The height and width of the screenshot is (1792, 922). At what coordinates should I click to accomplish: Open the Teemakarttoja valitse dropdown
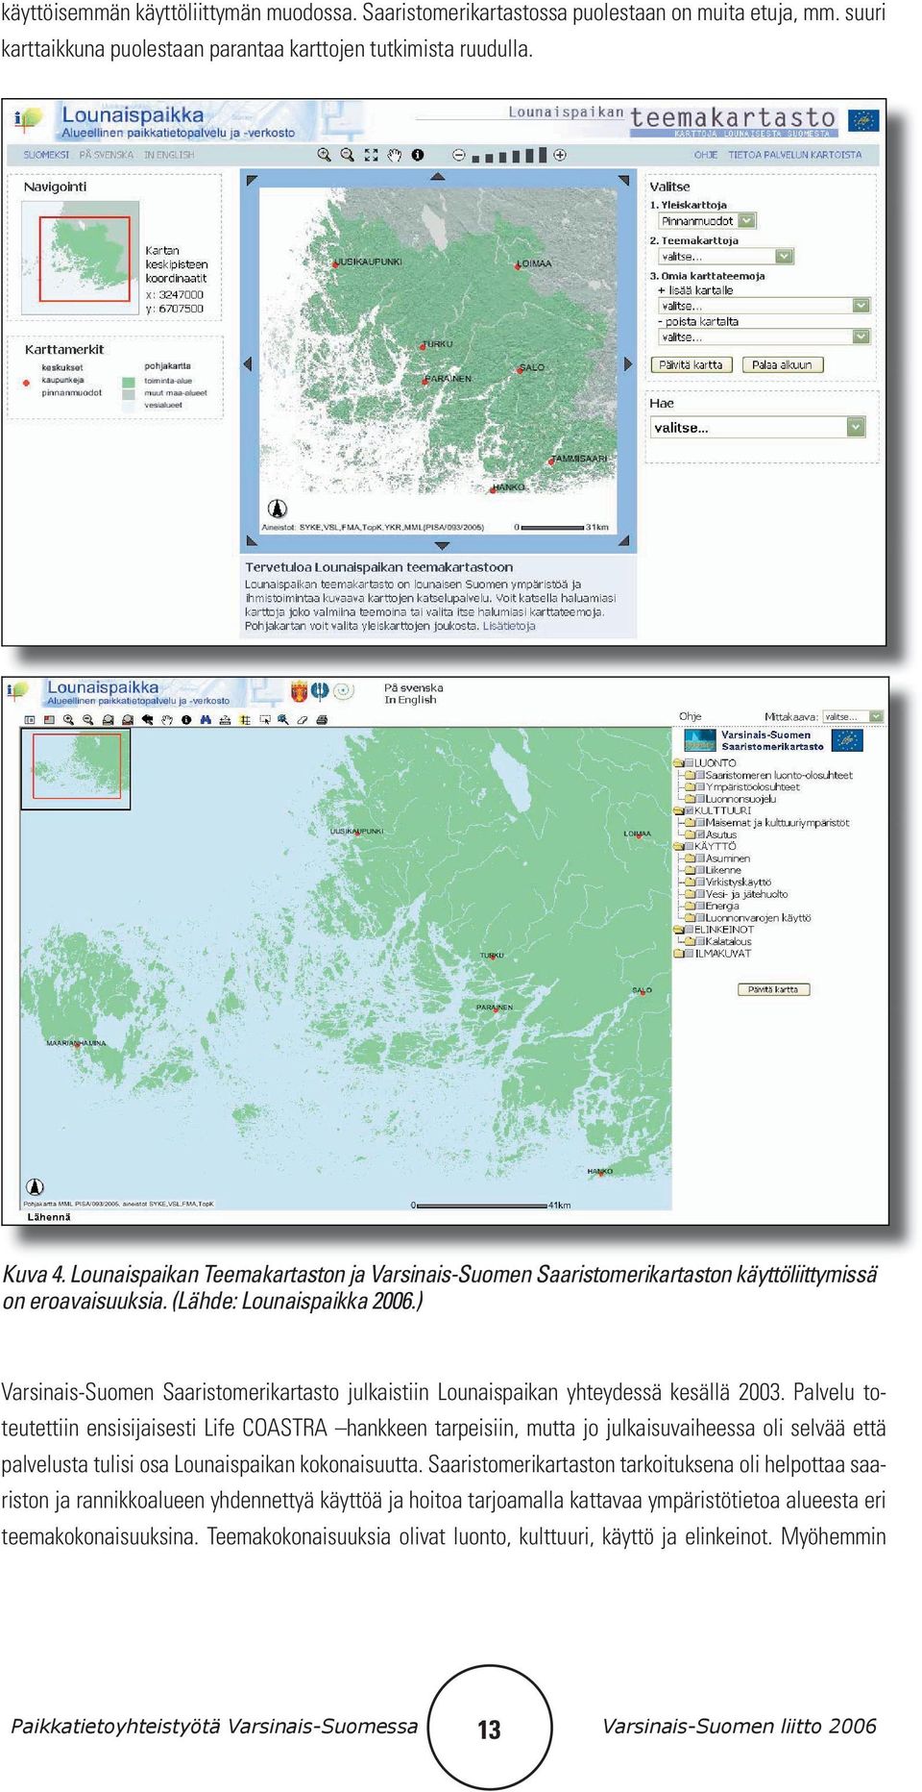[726, 257]
